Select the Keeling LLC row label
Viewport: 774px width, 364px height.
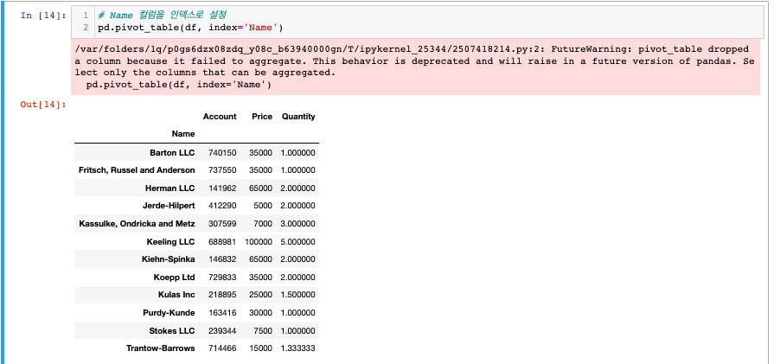pyautogui.click(x=170, y=242)
